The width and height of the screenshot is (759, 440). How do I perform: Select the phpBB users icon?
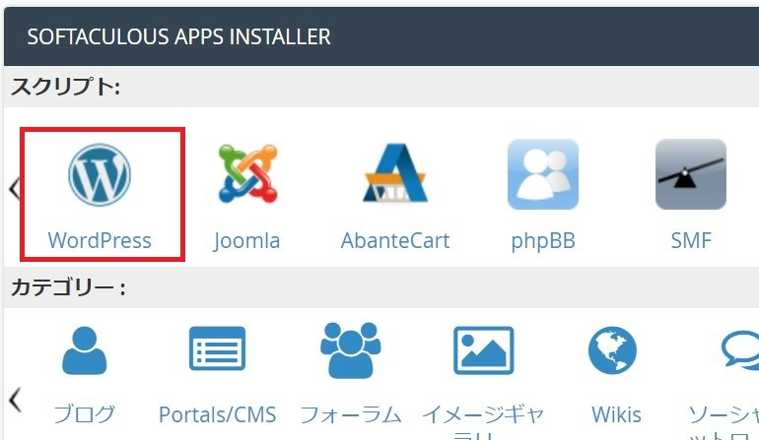point(543,174)
